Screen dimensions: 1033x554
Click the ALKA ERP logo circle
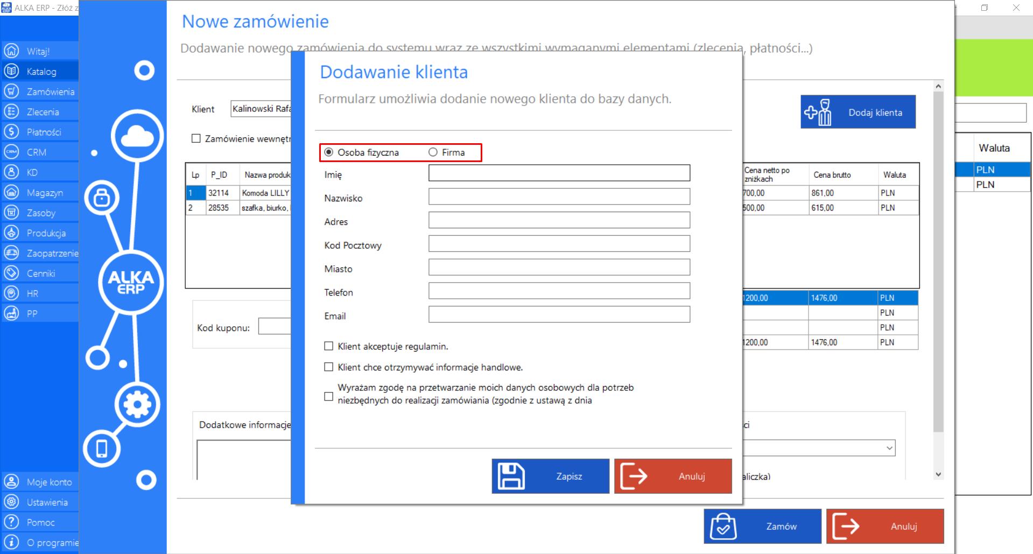[x=131, y=282]
